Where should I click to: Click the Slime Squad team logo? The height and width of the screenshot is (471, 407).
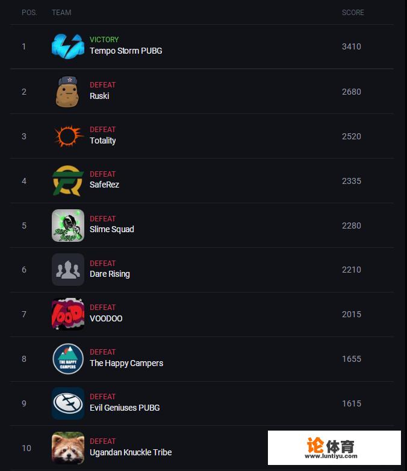click(67, 226)
